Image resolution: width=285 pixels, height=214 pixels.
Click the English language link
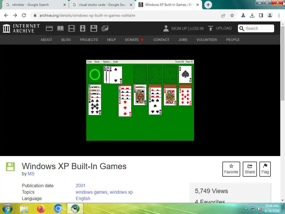click(83, 198)
